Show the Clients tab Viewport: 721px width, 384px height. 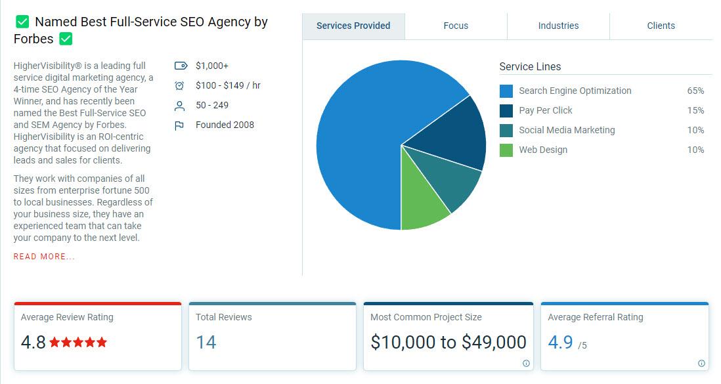click(661, 26)
